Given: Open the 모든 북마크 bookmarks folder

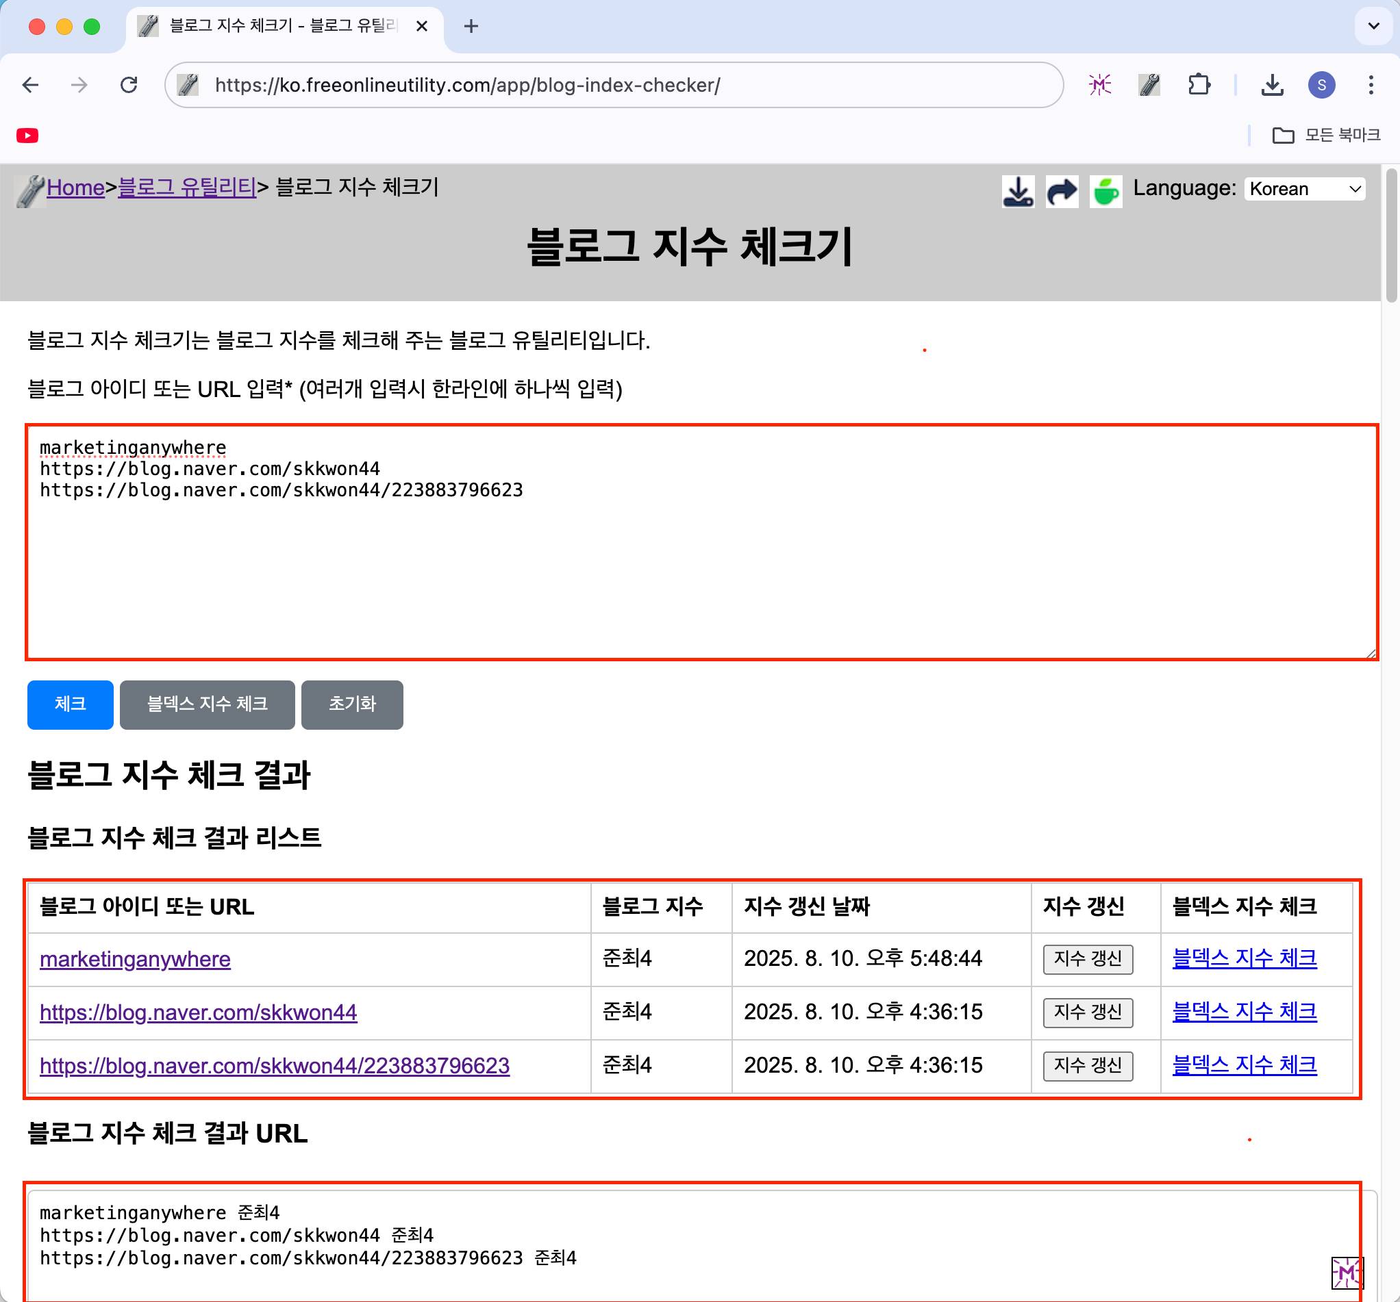Looking at the screenshot, I should [1327, 135].
